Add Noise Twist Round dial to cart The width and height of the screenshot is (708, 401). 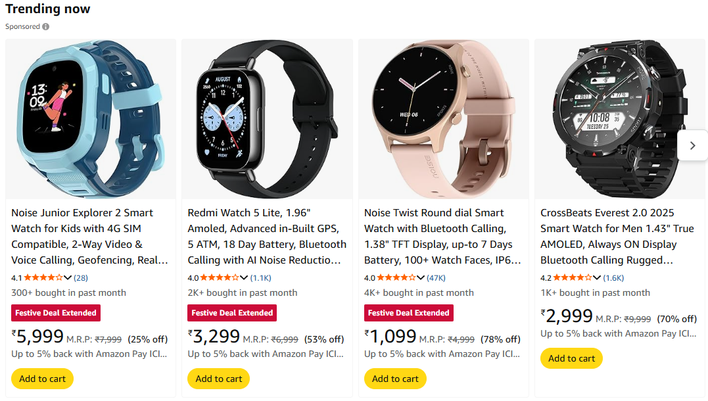point(395,379)
